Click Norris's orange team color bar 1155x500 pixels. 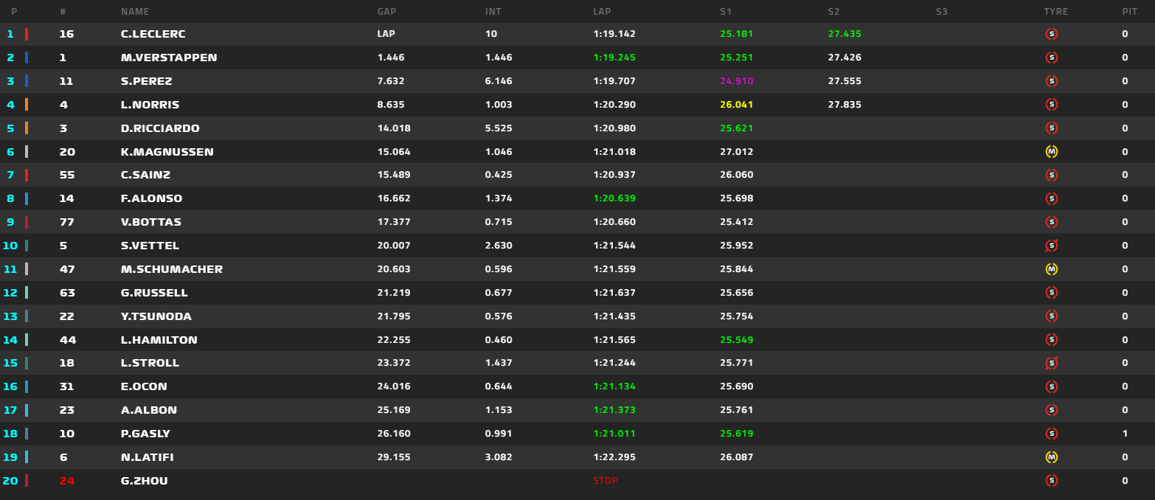(27, 105)
